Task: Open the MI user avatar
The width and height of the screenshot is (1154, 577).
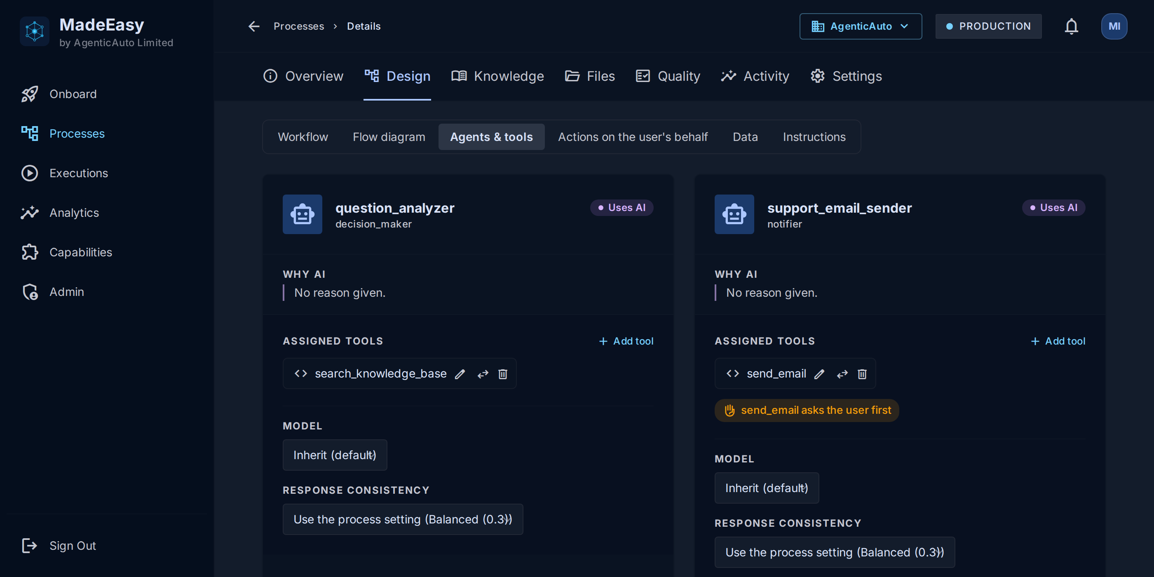Action: point(1114,26)
